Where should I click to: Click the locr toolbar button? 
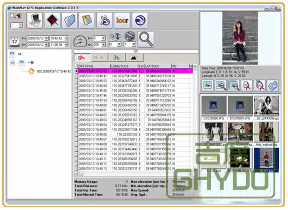point(122,20)
